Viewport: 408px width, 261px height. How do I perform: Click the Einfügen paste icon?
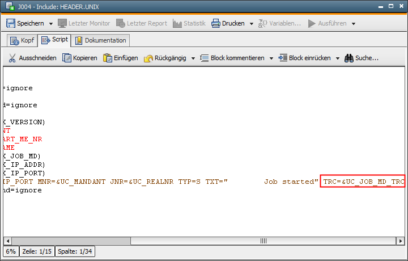pos(108,58)
